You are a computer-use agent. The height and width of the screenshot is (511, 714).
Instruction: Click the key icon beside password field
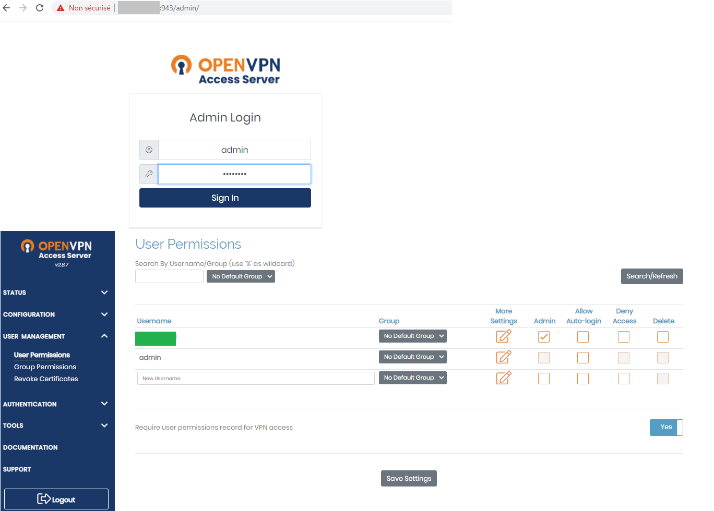(x=149, y=174)
